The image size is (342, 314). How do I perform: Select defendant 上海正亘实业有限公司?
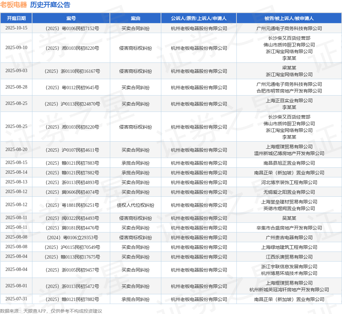(x=289, y=101)
